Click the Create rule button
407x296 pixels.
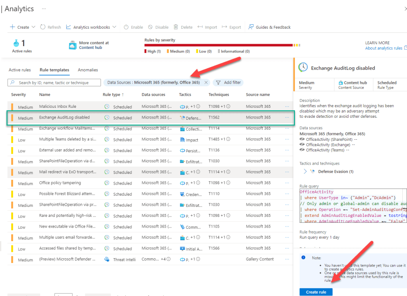tap(316, 292)
